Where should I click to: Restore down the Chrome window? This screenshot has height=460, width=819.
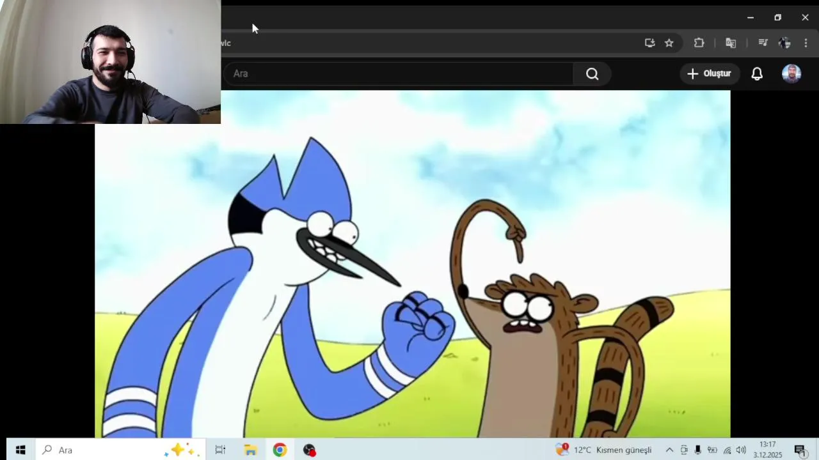(x=777, y=17)
